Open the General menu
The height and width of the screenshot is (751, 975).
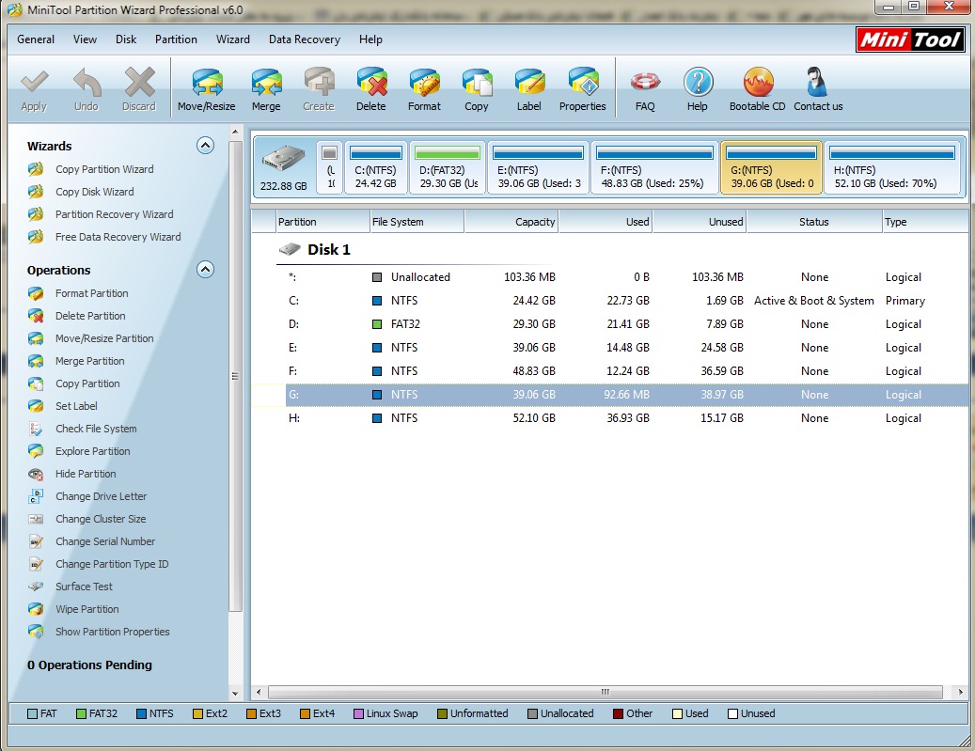click(36, 39)
